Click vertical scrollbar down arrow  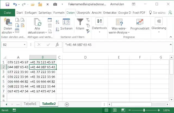click(x=172, y=99)
